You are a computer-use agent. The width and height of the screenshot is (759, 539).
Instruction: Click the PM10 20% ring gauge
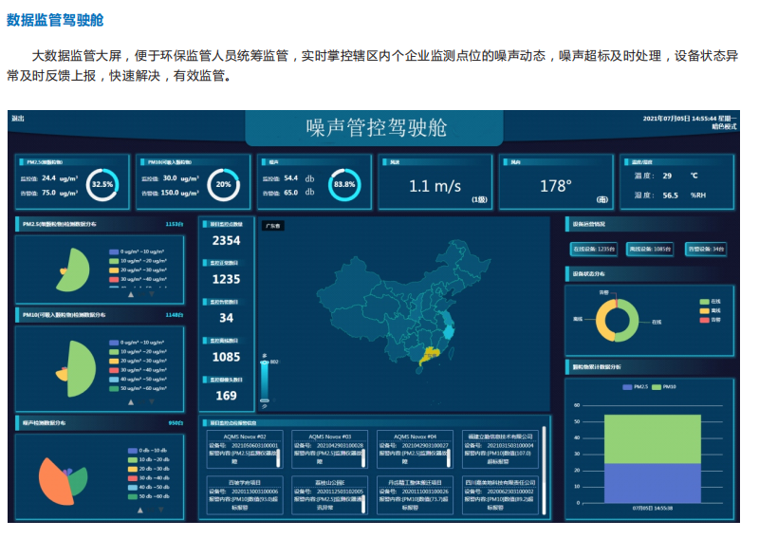pyautogui.click(x=224, y=184)
